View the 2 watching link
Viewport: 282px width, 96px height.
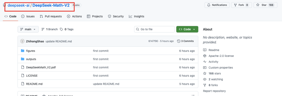click(216, 79)
